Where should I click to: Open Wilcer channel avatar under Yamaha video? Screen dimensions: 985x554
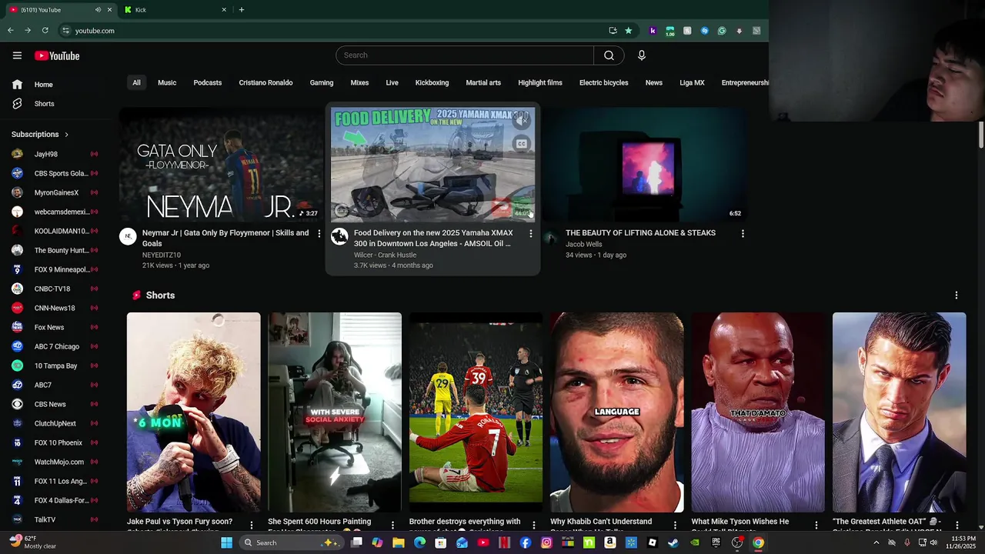click(x=339, y=237)
